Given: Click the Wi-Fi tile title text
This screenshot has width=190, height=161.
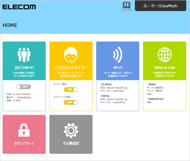Looking at the screenshot, I should click(118, 68).
